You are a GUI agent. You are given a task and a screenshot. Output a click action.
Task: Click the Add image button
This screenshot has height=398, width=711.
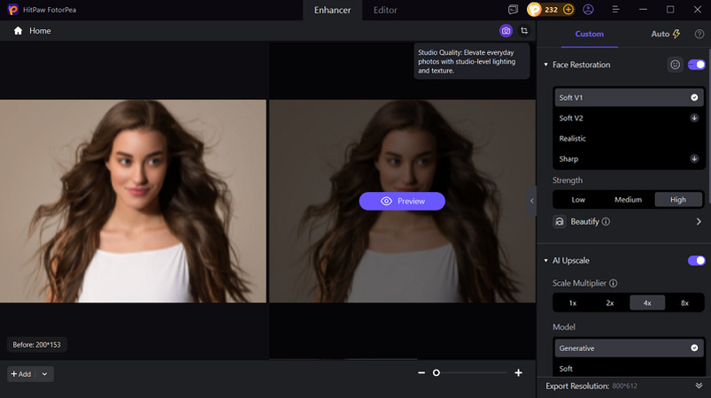point(21,374)
